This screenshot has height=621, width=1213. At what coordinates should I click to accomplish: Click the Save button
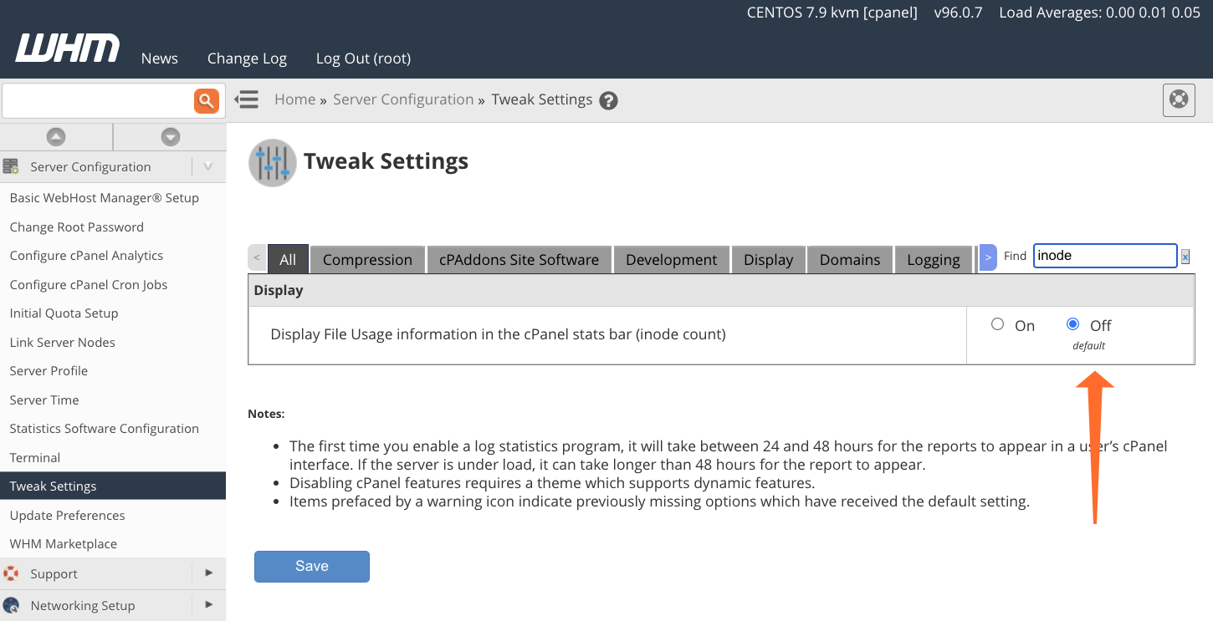click(x=311, y=566)
